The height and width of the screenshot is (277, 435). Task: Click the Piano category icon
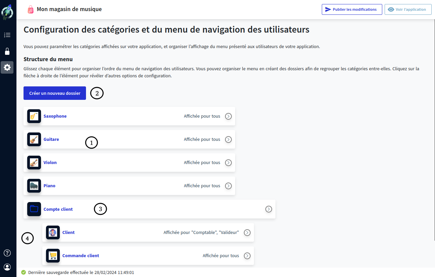[x=34, y=186]
